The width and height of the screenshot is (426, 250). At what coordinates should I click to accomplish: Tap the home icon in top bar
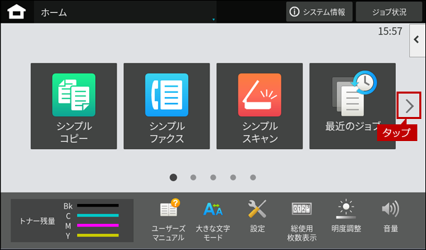coord(17,12)
